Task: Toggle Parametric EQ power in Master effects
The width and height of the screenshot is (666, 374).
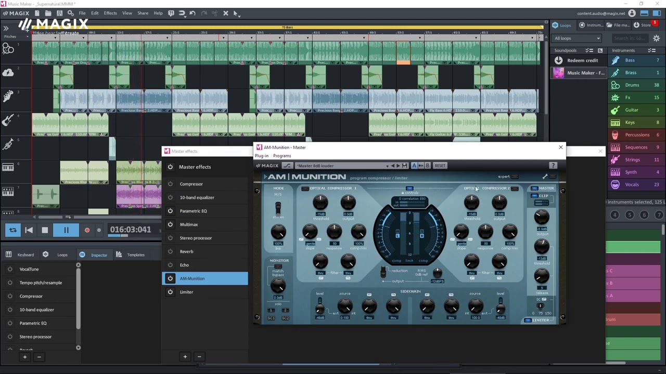Action: (170, 211)
